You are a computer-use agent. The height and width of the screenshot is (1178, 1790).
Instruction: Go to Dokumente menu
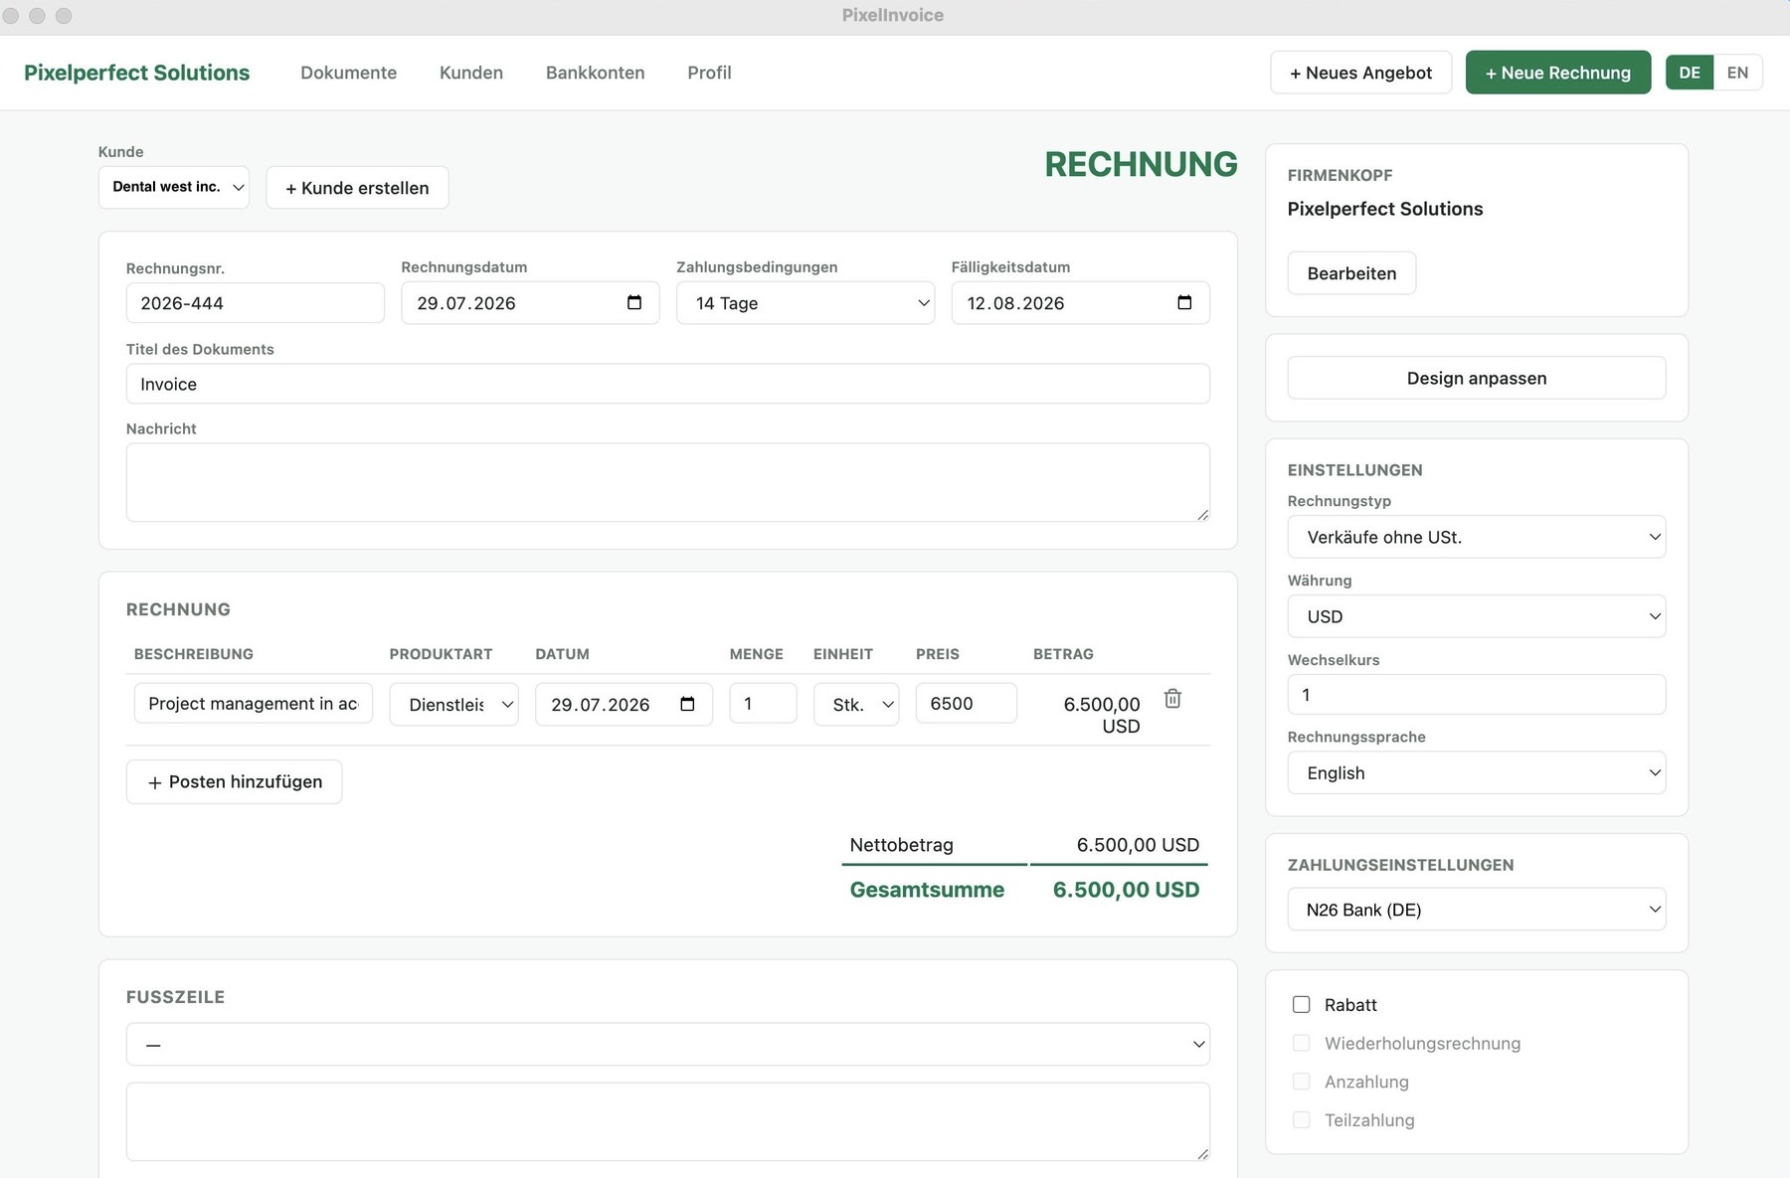tap(349, 73)
